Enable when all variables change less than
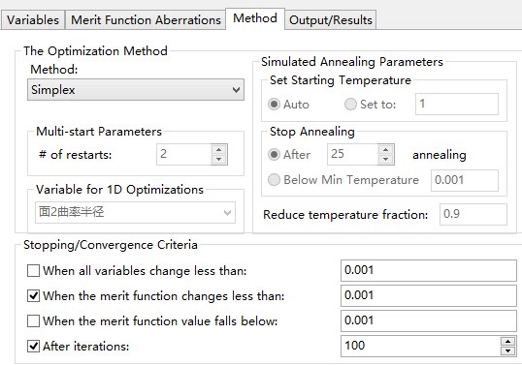Image resolution: width=522 pixels, height=365 pixels. click(x=33, y=271)
